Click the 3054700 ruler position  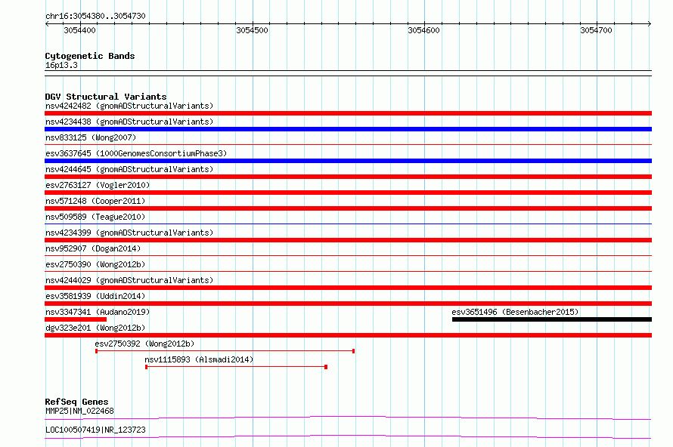pos(596,30)
